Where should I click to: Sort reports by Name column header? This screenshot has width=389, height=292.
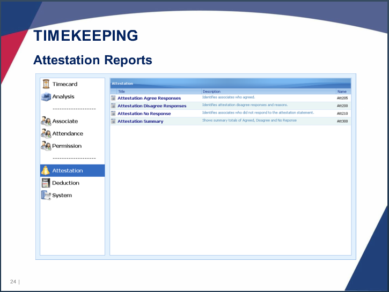[342, 92]
